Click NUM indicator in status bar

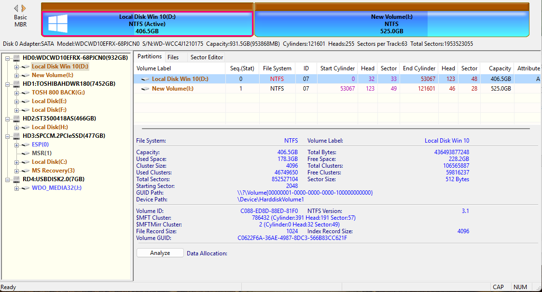coord(520,287)
